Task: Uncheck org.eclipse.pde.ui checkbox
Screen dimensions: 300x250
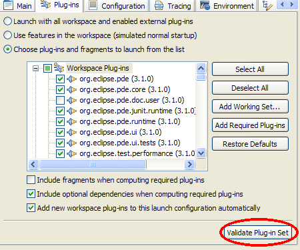Action: click(60, 132)
